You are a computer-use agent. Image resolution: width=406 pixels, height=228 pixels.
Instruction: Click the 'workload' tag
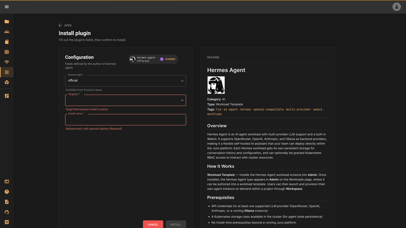click(x=214, y=114)
